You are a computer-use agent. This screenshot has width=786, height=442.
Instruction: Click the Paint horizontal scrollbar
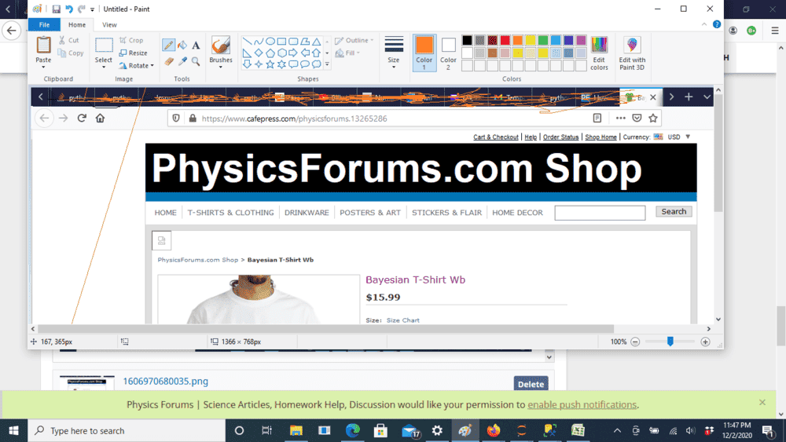326,329
